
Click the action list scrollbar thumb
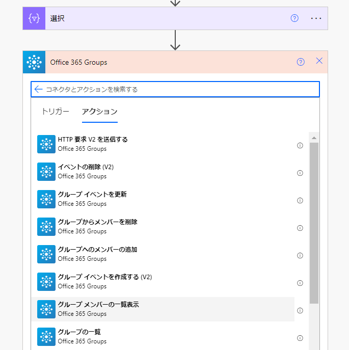coord(314,223)
